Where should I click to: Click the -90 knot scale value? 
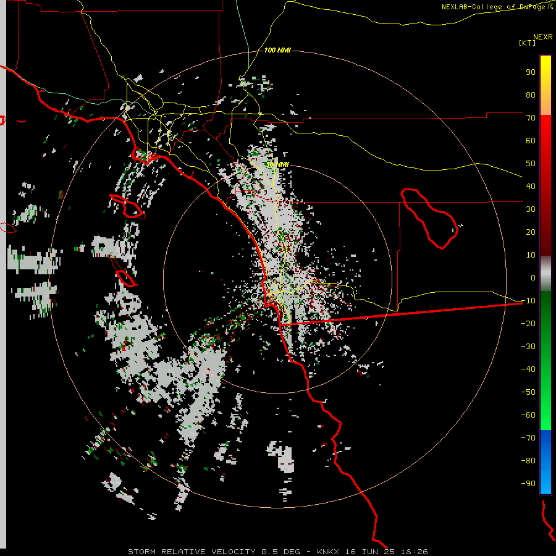(x=528, y=483)
